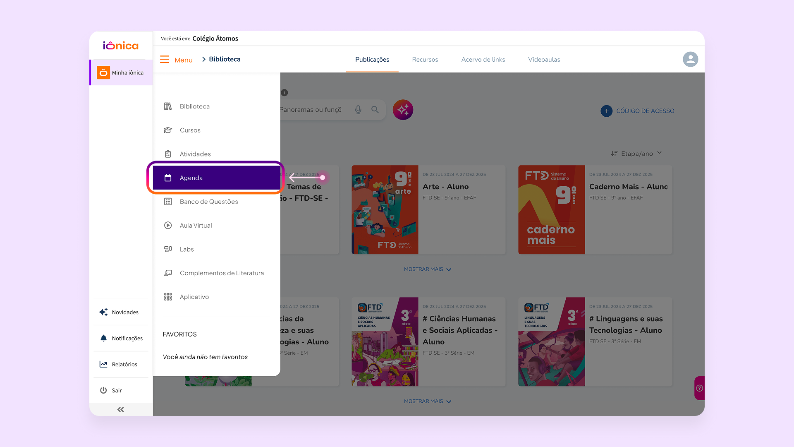Click the Novidades sparkle icon
This screenshot has width=794, height=447.
103,312
